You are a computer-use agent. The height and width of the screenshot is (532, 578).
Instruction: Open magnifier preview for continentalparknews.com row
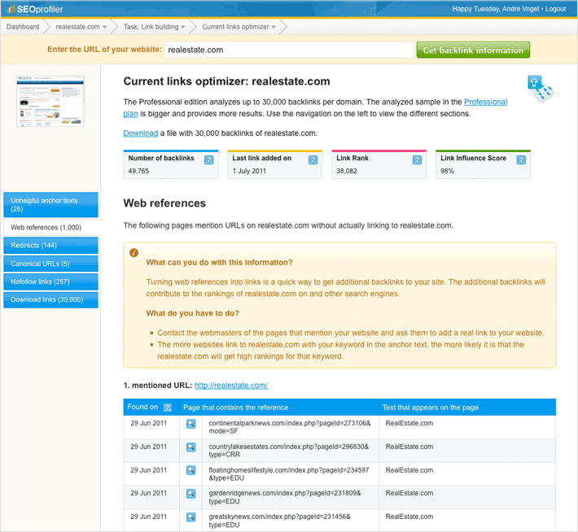click(190, 424)
